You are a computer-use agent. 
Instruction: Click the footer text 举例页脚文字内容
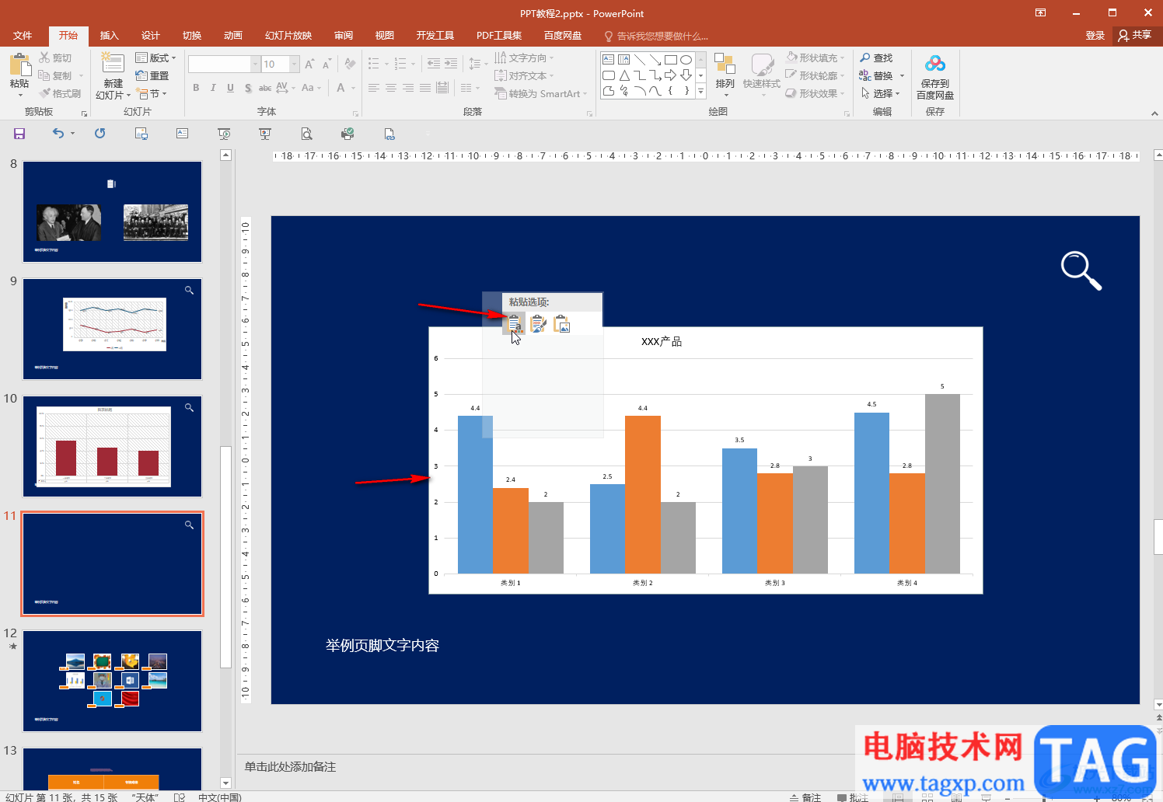pos(382,646)
